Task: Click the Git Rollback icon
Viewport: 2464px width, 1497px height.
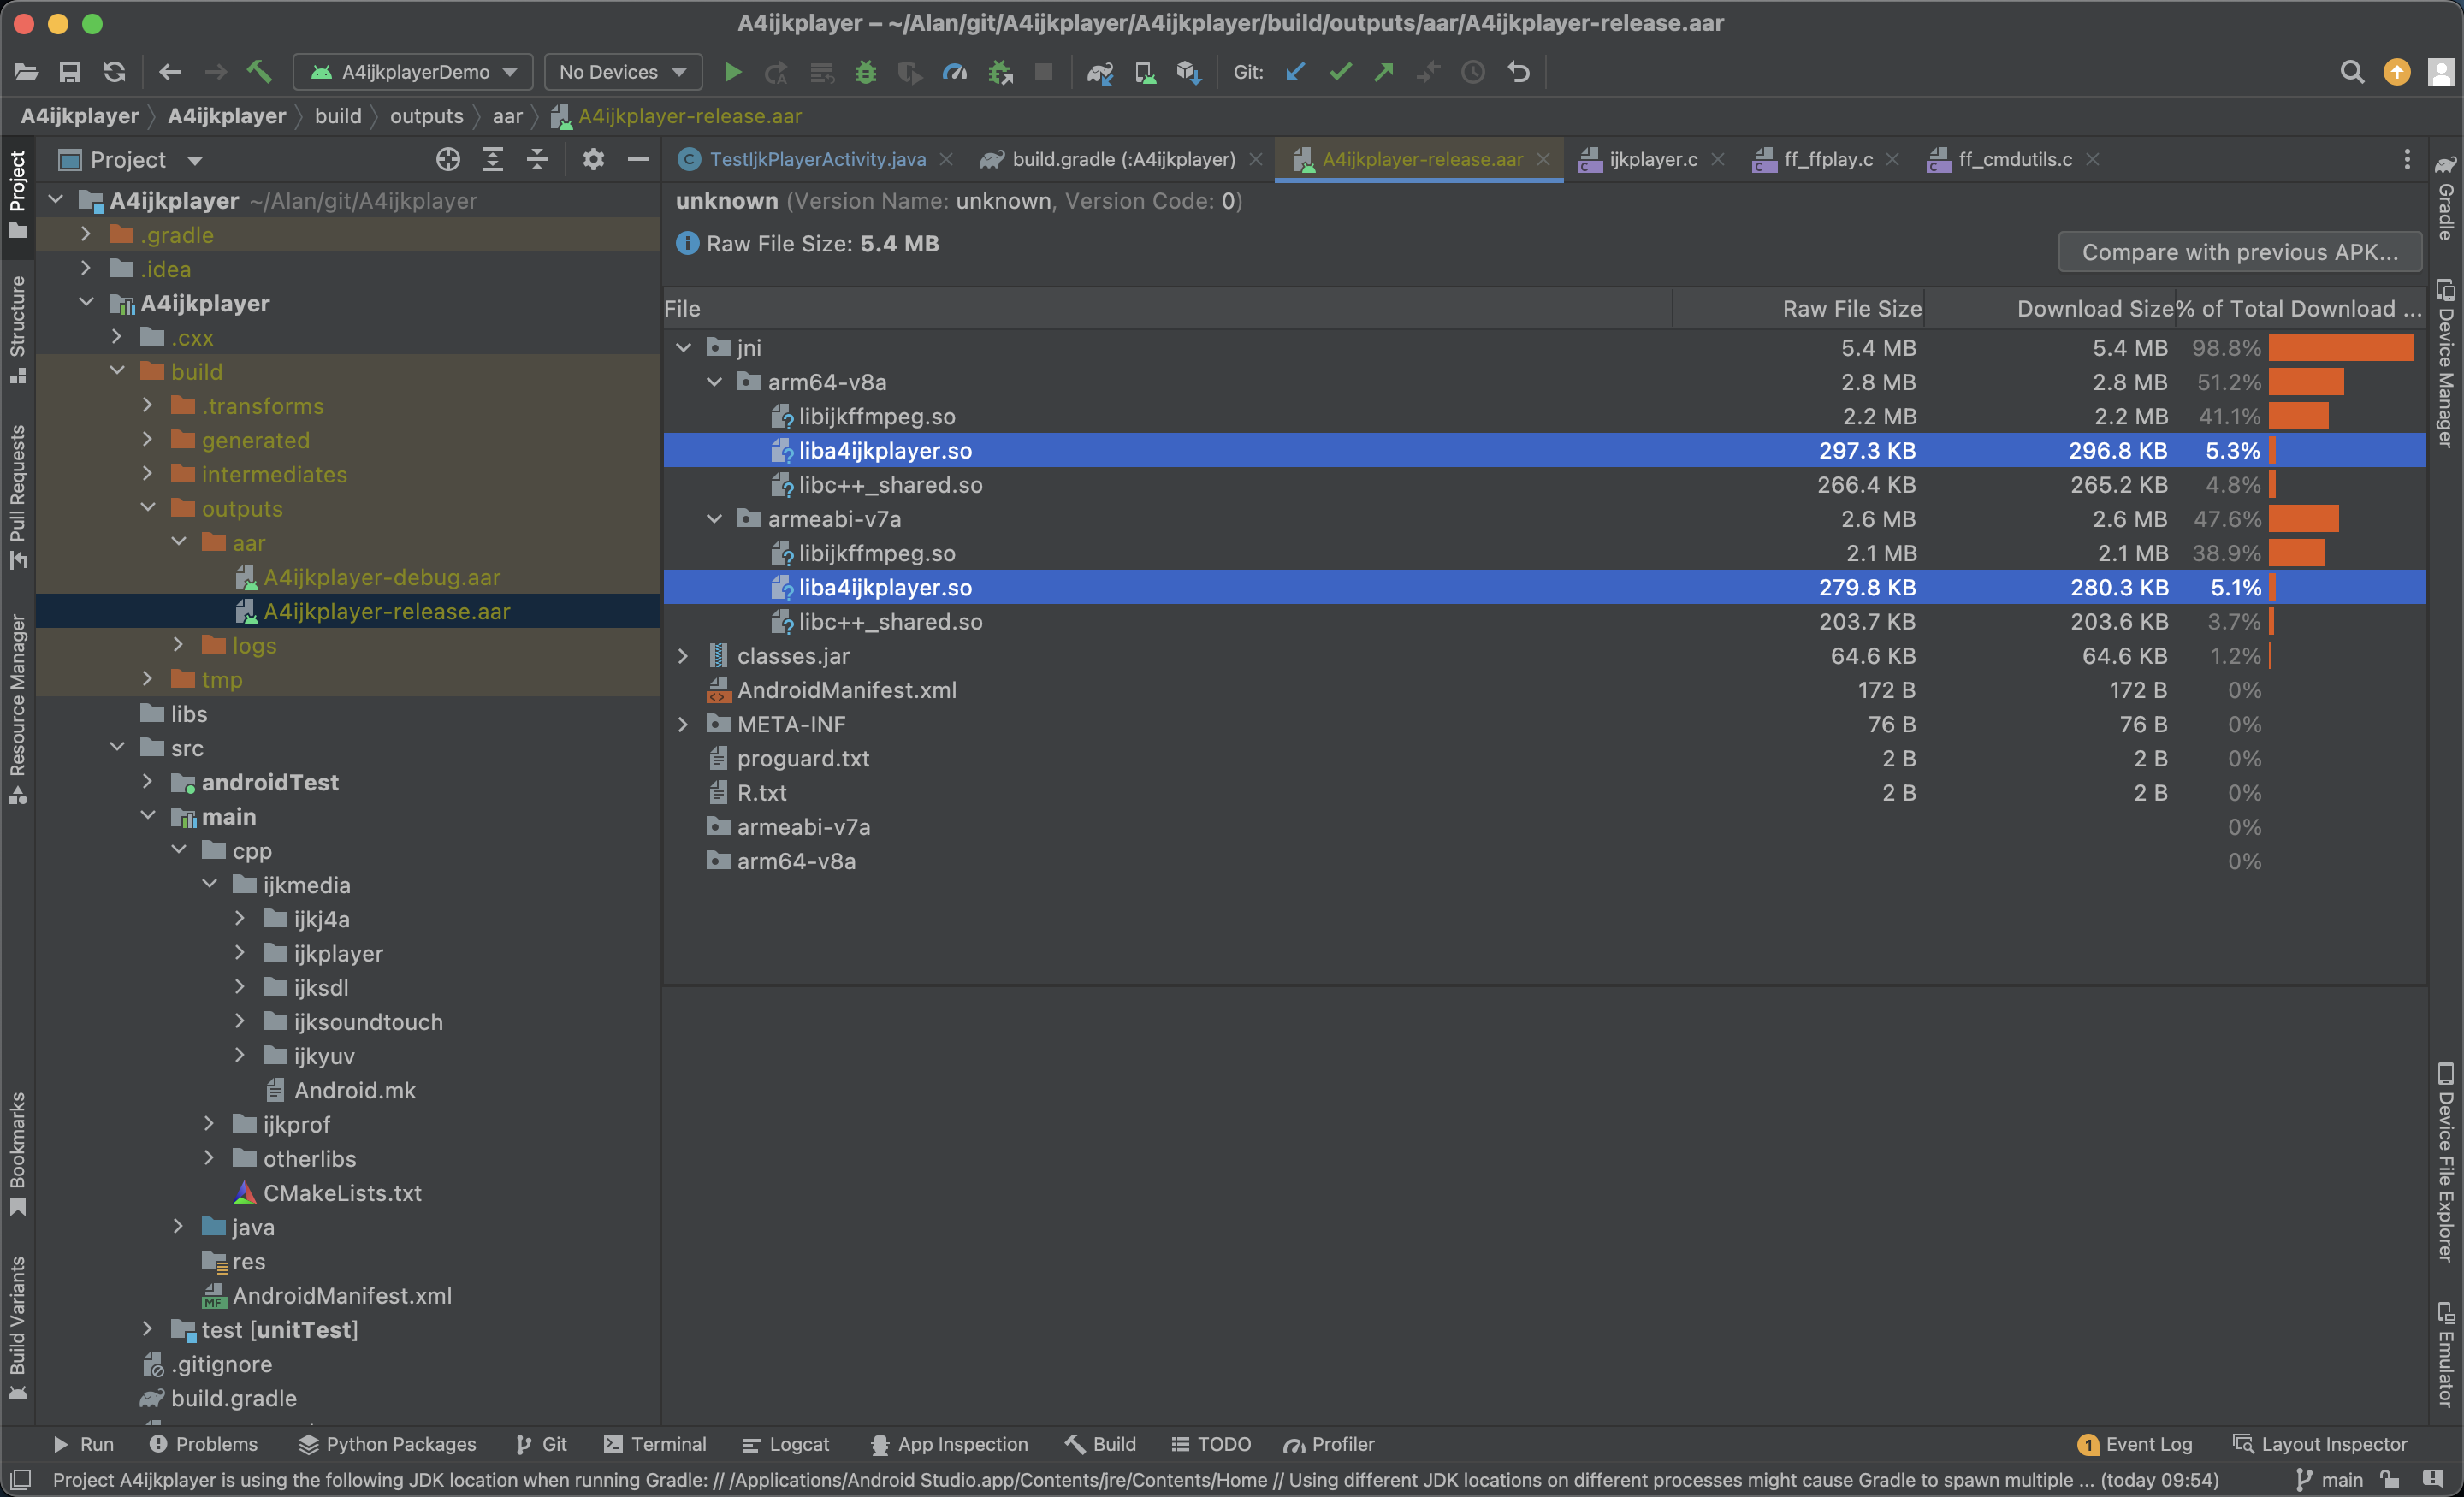Action: pos(1518,72)
